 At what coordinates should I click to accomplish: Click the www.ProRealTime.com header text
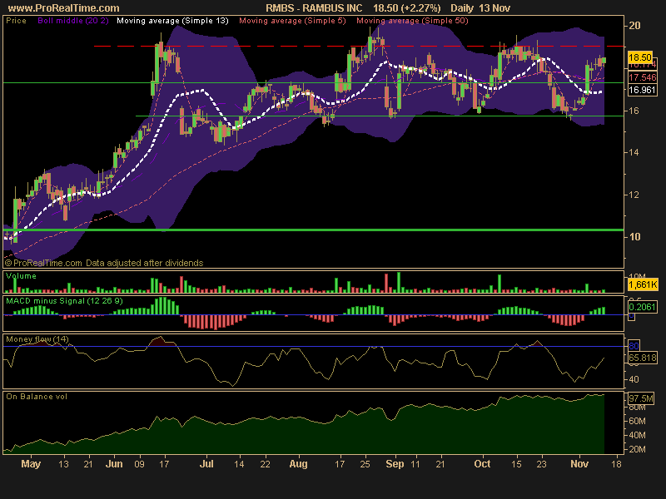click(64, 8)
